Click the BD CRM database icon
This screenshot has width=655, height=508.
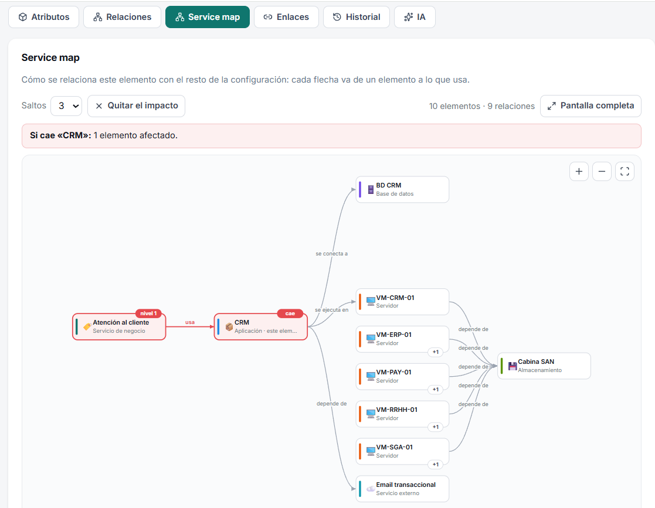tap(371, 189)
